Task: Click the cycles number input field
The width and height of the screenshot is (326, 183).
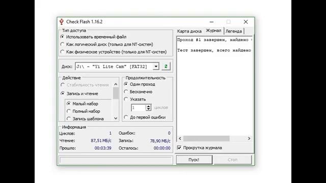Action: (139, 108)
